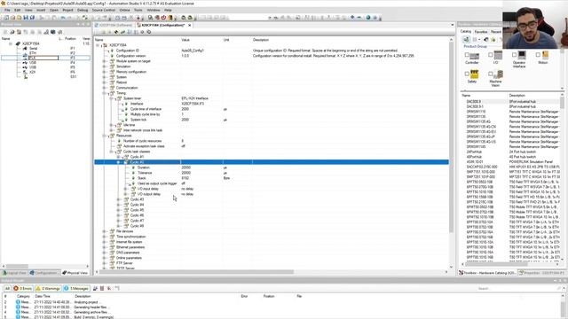
Task: Check the Safety product group checkbox
Action: (467, 74)
